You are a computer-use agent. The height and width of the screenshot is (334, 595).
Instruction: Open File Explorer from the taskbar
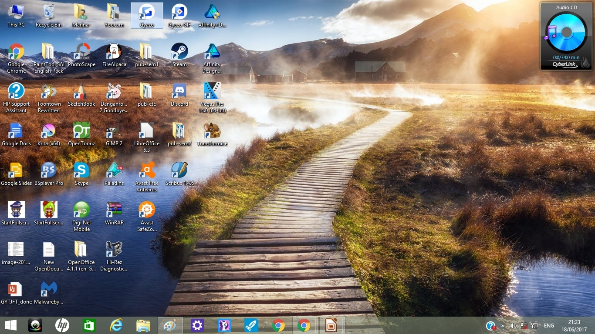coord(143,325)
